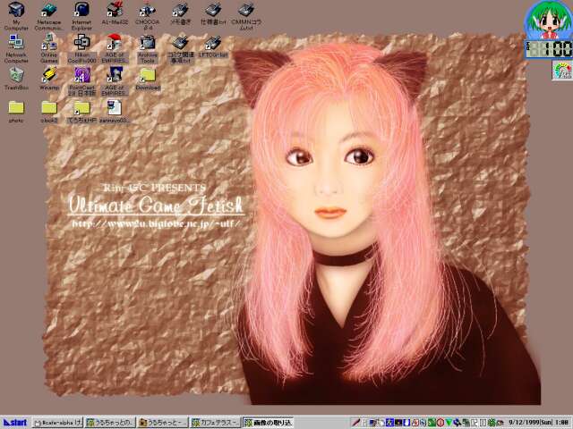The width and height of the screenshot is (573, 429).
Task: Launch the Online Games shortcut
Action: click(x=48, y=43)
